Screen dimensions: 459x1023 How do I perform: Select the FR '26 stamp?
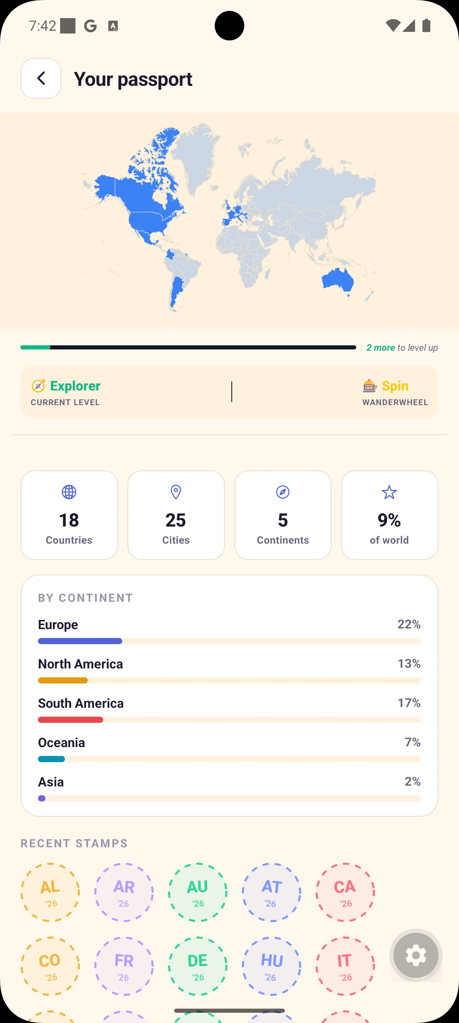click(x=124, y=966)
